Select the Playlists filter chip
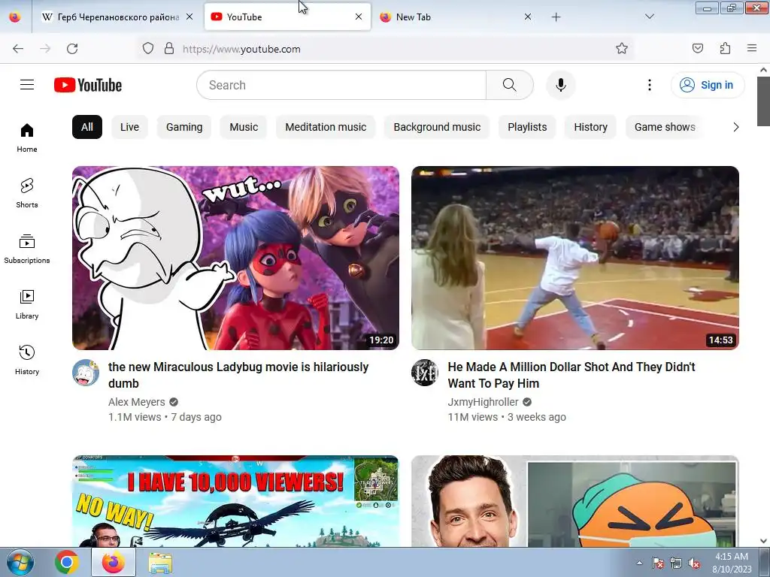The width and height of the screenshot is (770, 577). [x=527, y=127]
